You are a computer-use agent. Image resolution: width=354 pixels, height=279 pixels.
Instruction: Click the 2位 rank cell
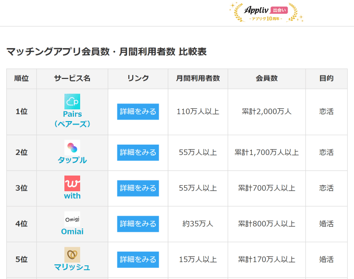point(22,152)
